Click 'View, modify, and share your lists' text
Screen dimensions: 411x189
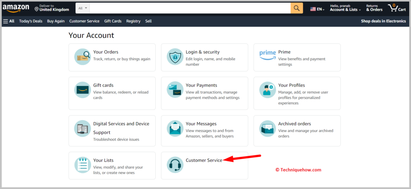click(118, 170)
